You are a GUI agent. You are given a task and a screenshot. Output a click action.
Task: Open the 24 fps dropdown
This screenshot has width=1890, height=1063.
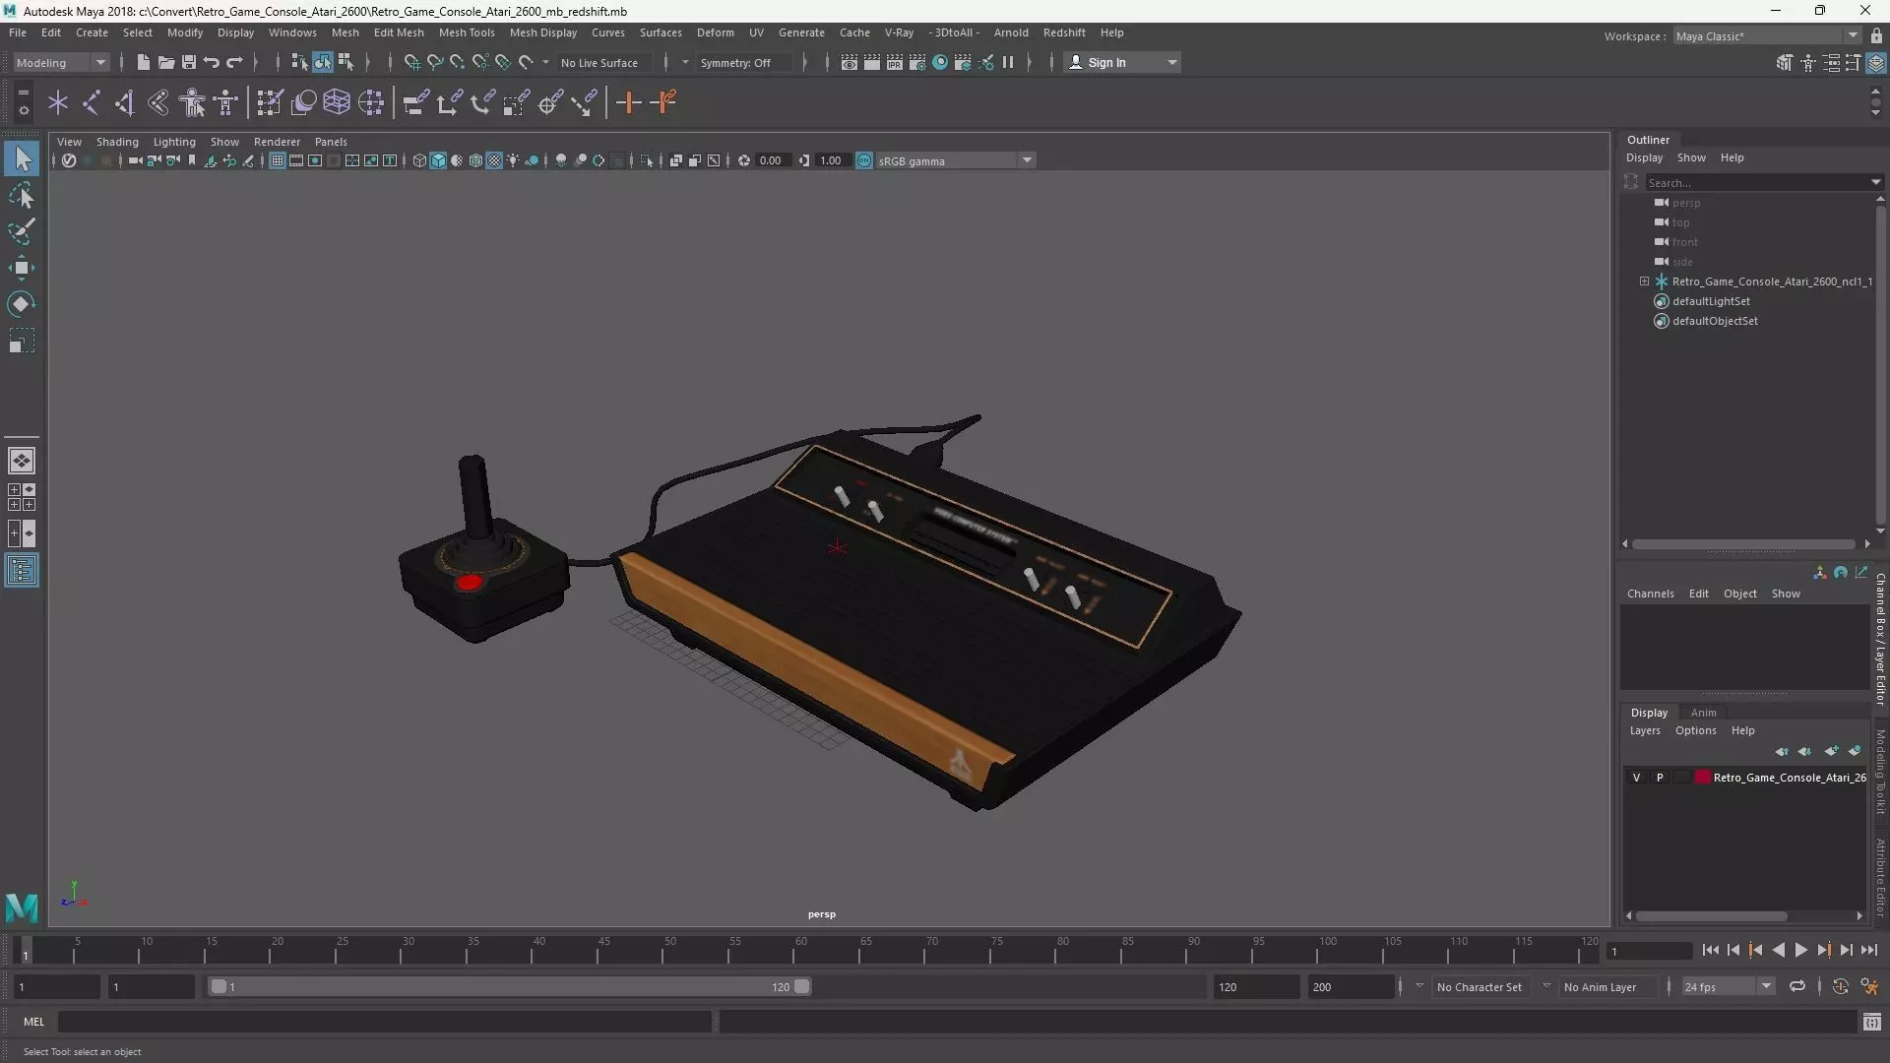[1728, 986]
